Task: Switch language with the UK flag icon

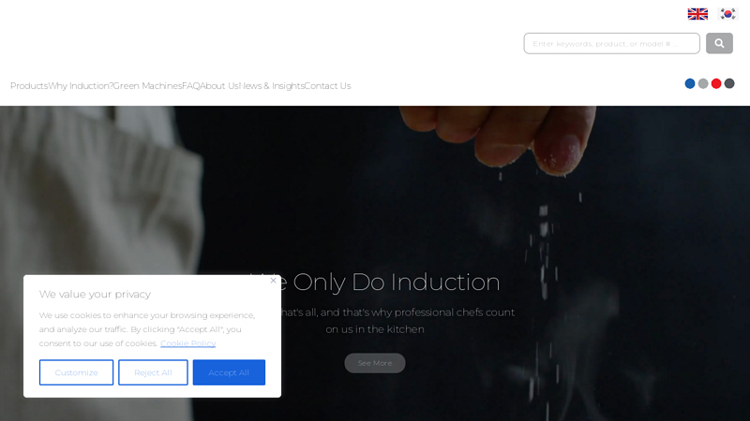Action: [x=697, y=14]
